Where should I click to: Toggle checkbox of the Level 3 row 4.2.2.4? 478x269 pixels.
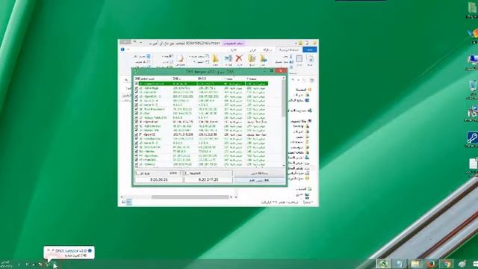(136, 143)
